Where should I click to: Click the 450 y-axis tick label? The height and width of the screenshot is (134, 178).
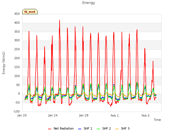(17, 14)
